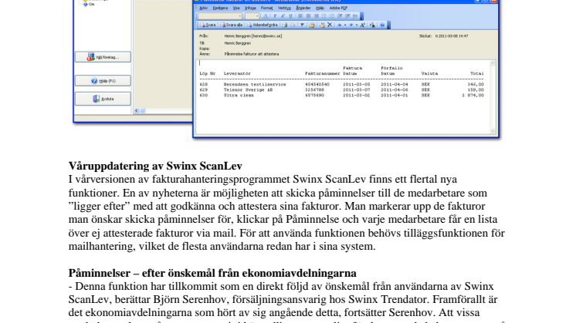Click the blue help icon in mail toolbar
The image size is (576, 323).
click(x=382, y=25)
